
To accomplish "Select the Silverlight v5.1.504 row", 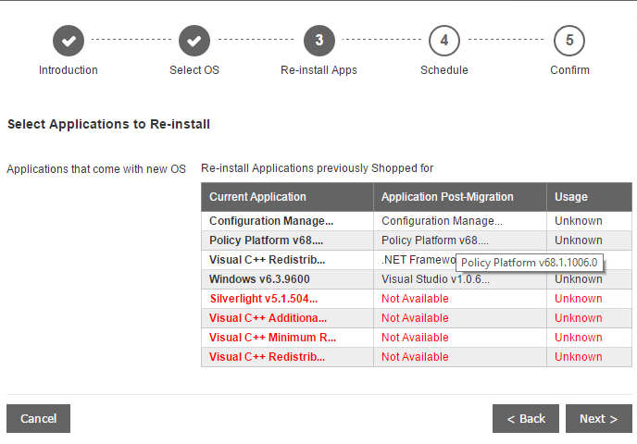I will click(x=263, y=299).
